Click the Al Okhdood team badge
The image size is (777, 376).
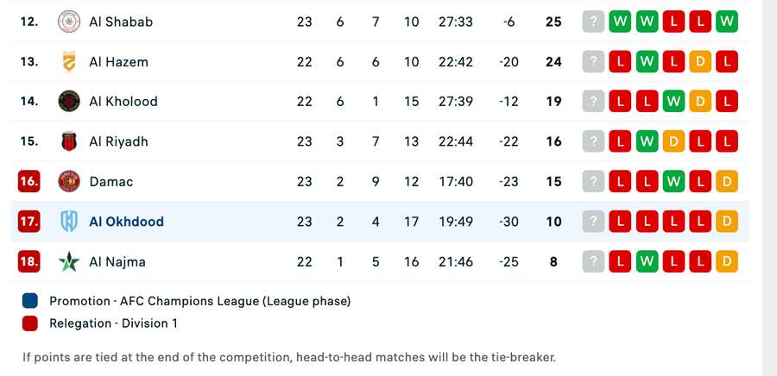[68, 221]
